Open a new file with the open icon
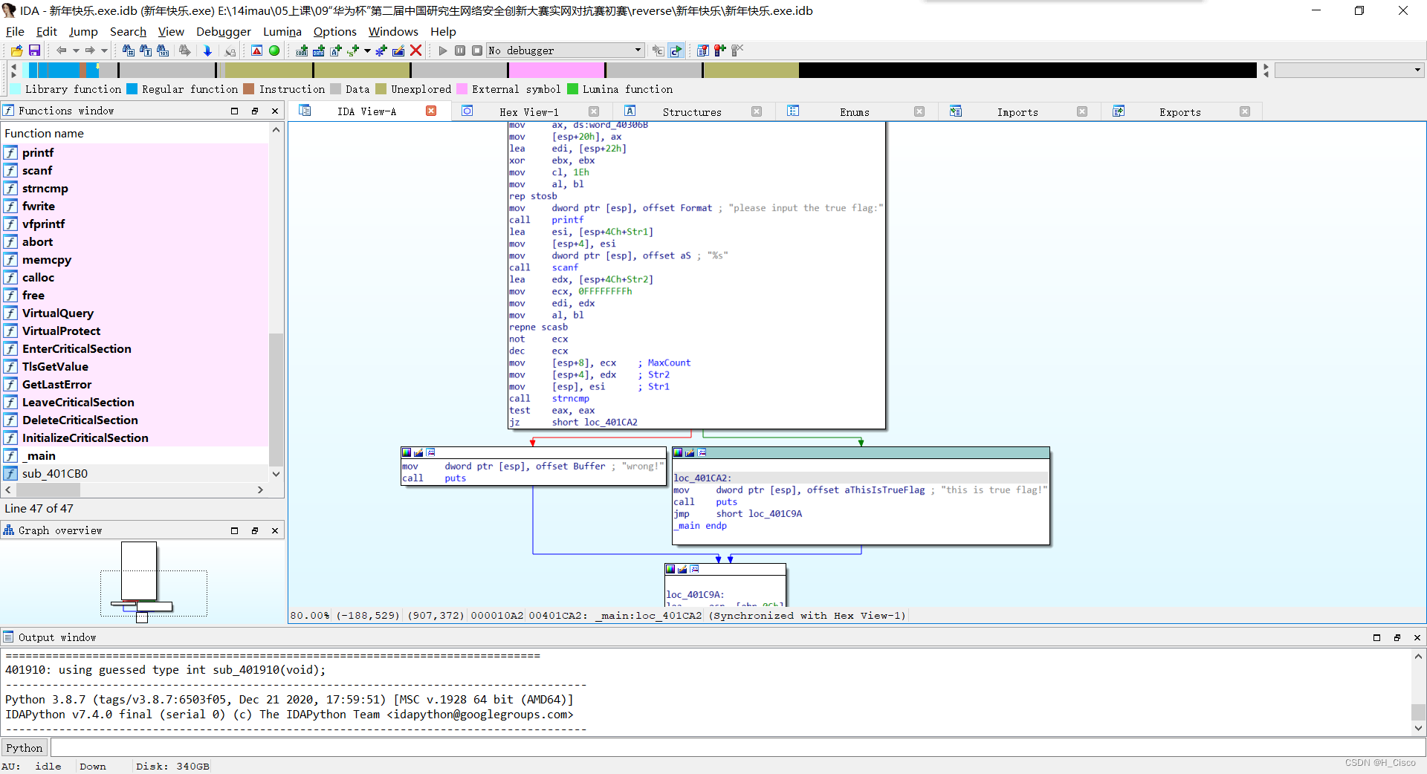1427x774 pixels. point(16,51)
